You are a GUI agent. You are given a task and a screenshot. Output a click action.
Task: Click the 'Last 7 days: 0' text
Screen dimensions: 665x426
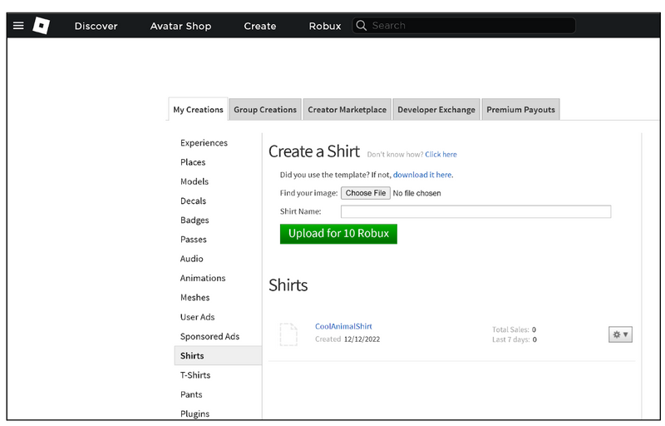(515, 339)
